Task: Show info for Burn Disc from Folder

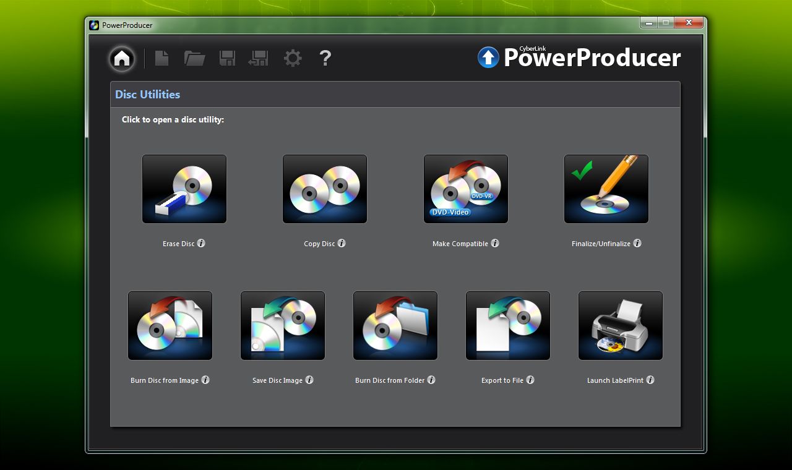Action: pos(431,380)
